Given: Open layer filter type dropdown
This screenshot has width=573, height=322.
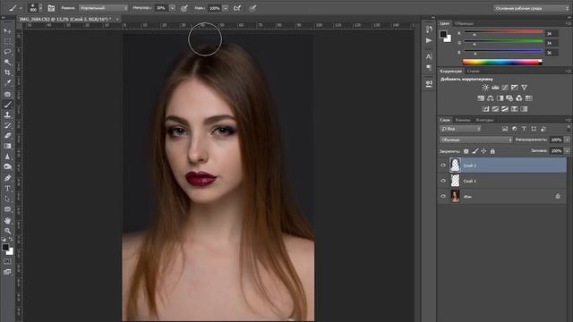Looking at the screenshot, I should coord(460,129).
